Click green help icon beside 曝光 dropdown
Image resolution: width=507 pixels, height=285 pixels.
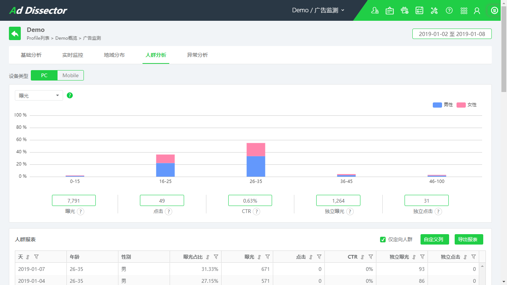pos(70,95)
